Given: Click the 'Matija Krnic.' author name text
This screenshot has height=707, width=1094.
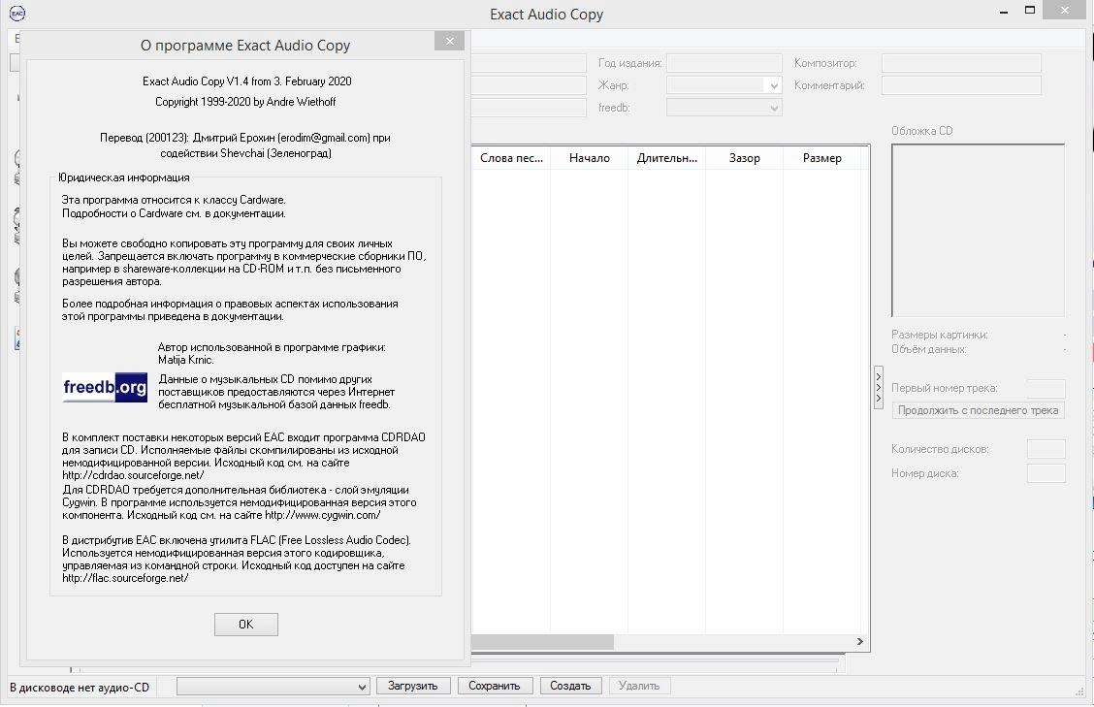Looking at the screenshot, I should pos(186,360).
